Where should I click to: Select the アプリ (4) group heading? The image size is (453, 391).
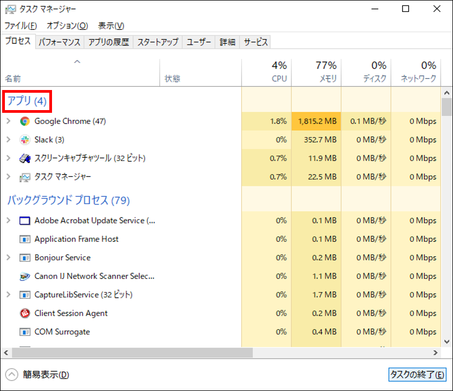coord(27,101)
